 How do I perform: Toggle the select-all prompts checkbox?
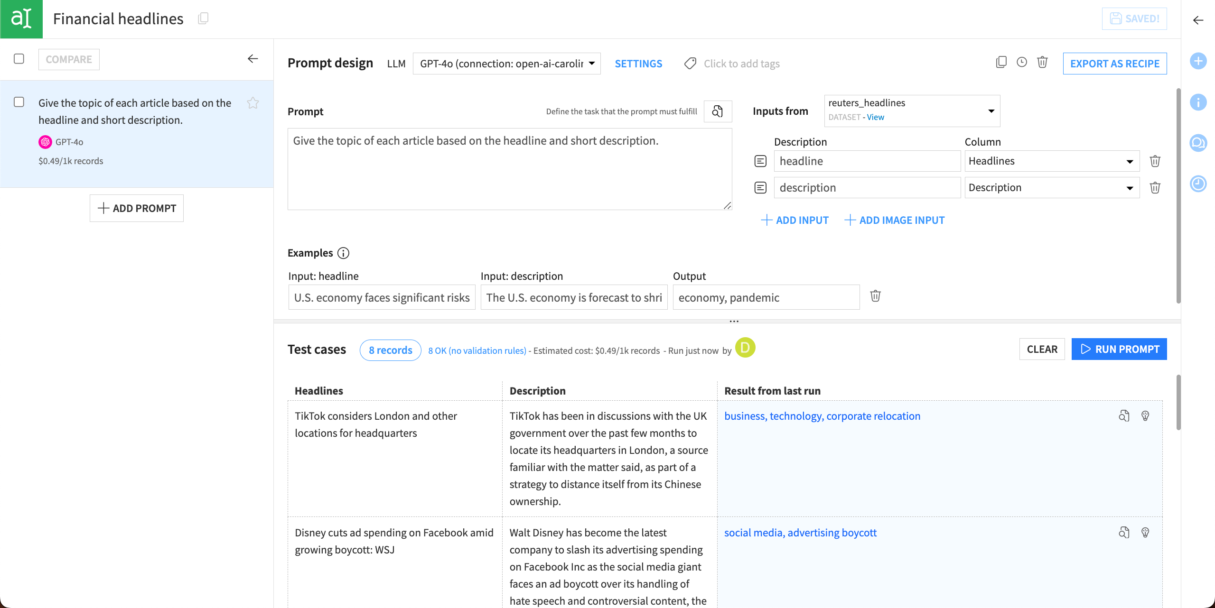click(19, 59)
